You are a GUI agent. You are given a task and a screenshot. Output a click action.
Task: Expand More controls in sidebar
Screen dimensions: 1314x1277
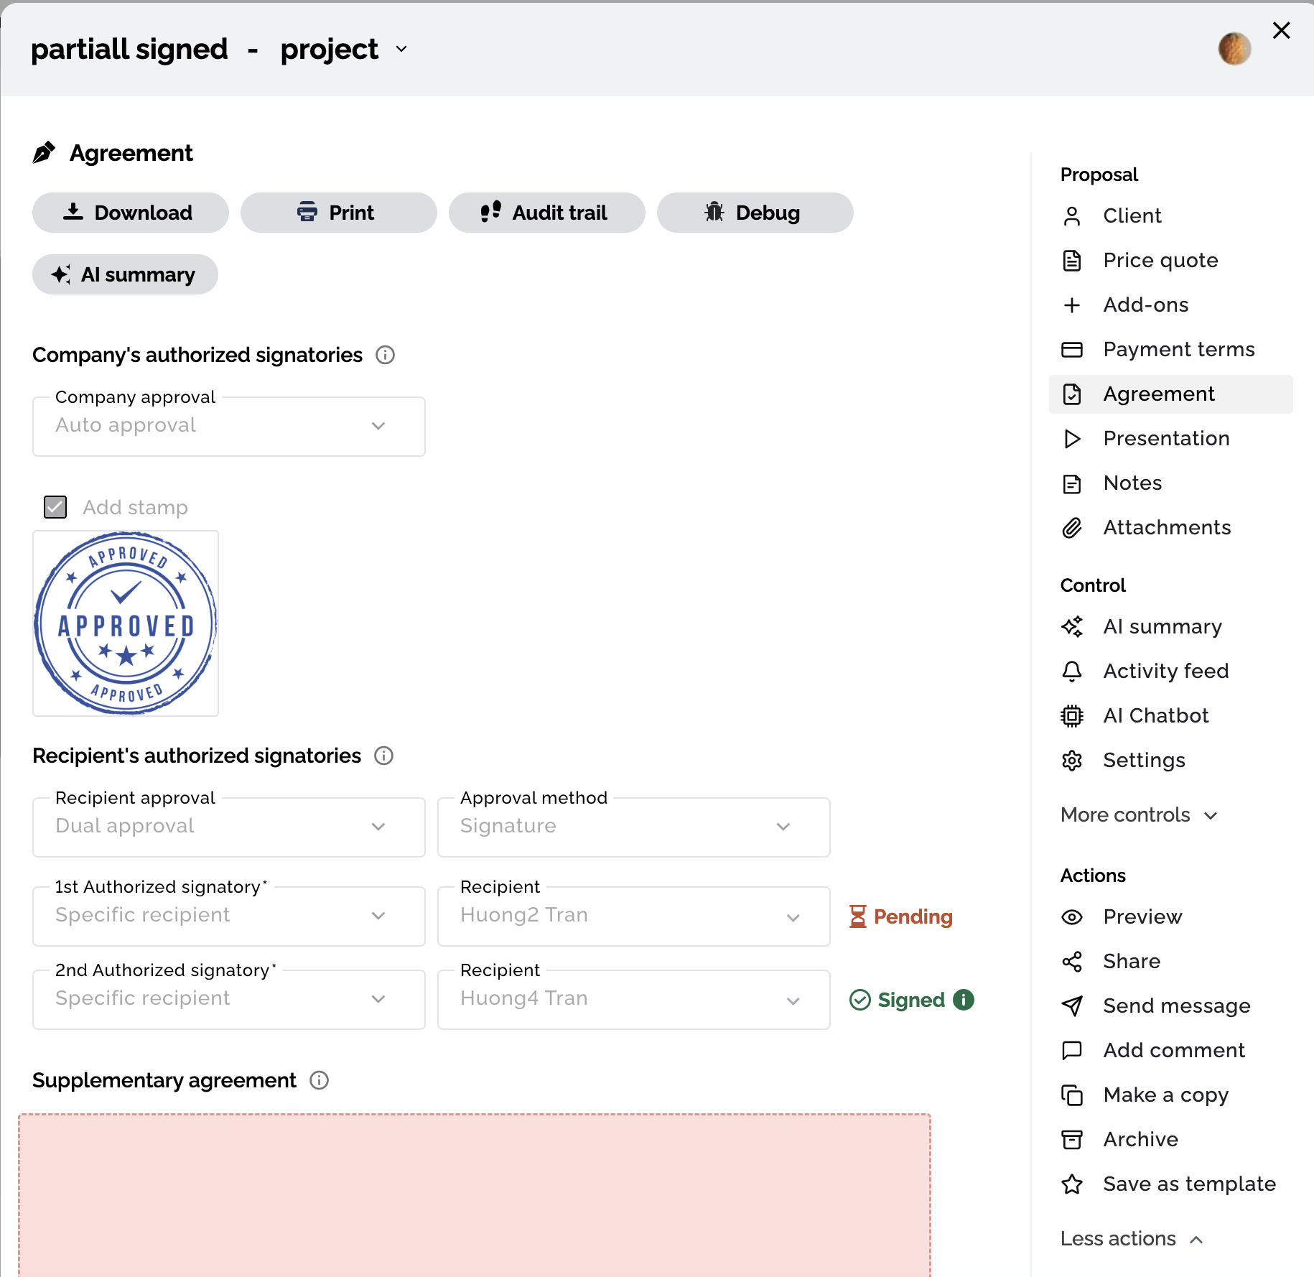(x=1140, y=814)
